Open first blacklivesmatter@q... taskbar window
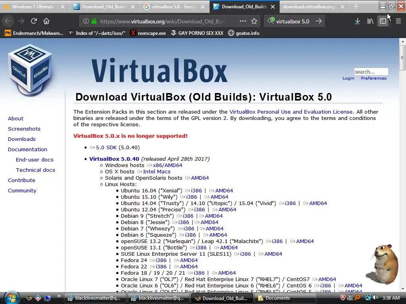Image resolution: width=406 pixels, height=304 pixels. (x=95, y=298)
